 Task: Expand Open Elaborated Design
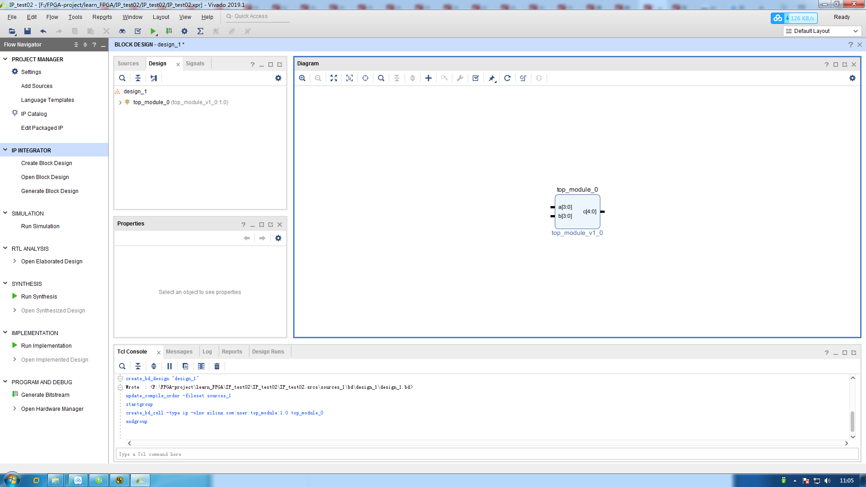(x=14, y=261)
